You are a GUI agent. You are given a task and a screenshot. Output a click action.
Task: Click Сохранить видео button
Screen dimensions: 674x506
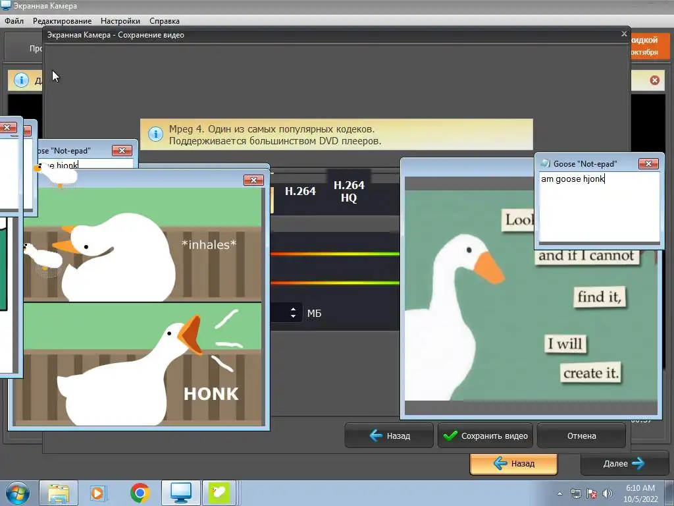tap(485, 436)
